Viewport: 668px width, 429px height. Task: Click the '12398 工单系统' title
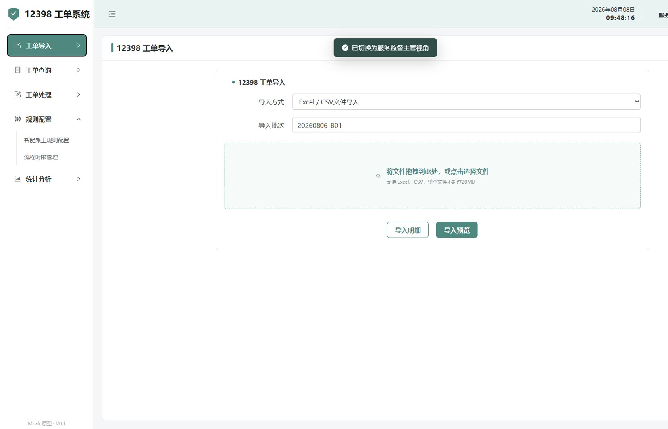pos(57,14)
